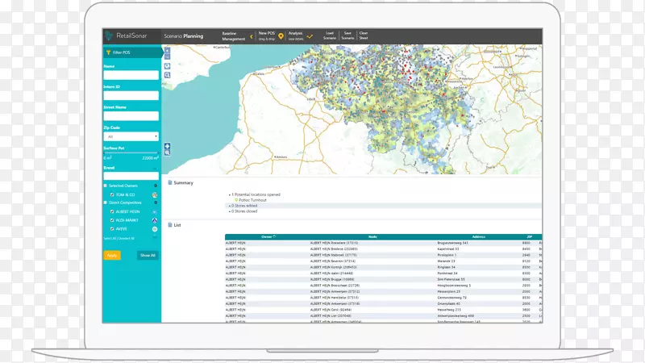Click the map search magnifier icon
The height and width of the screenshot is (363, 645).
(167, 75)
